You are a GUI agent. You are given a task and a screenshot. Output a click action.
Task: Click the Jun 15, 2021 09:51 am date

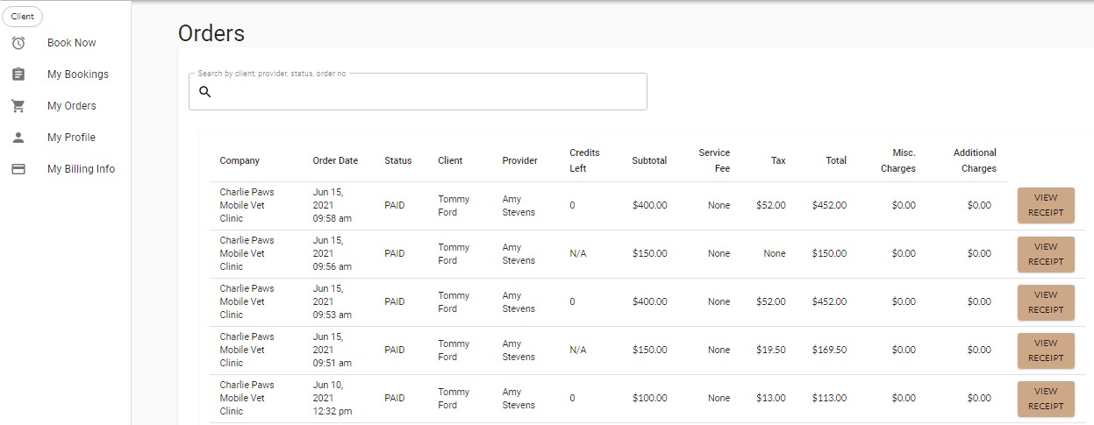point(332,350)
